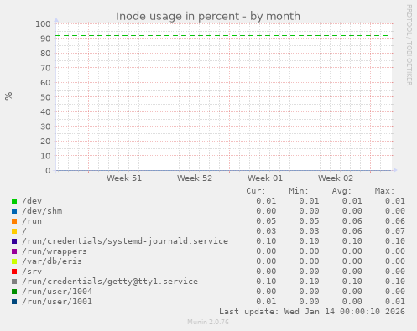417x331 pixels.
Task: Click the 'Avg:' column header
Action: (341, 191)
